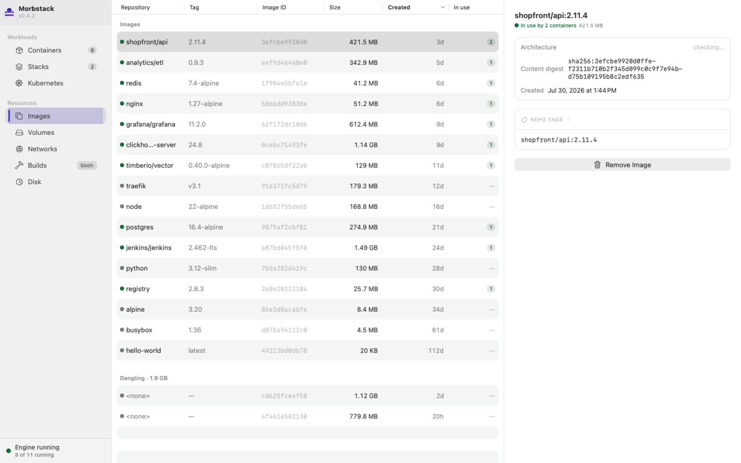
Task: Open the Networks section label
Action: 43,149
